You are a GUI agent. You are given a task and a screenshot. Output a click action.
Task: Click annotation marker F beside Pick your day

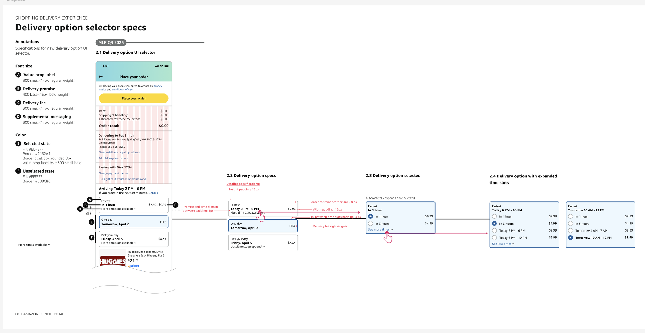click(91, 237)
